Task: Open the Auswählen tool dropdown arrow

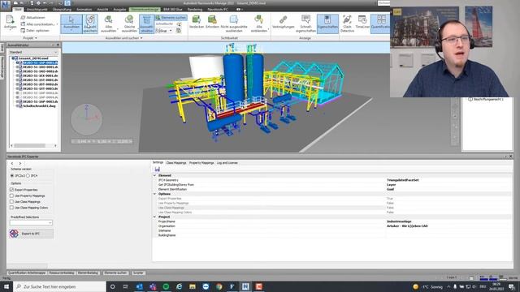Action: click(x=71, y=31)
